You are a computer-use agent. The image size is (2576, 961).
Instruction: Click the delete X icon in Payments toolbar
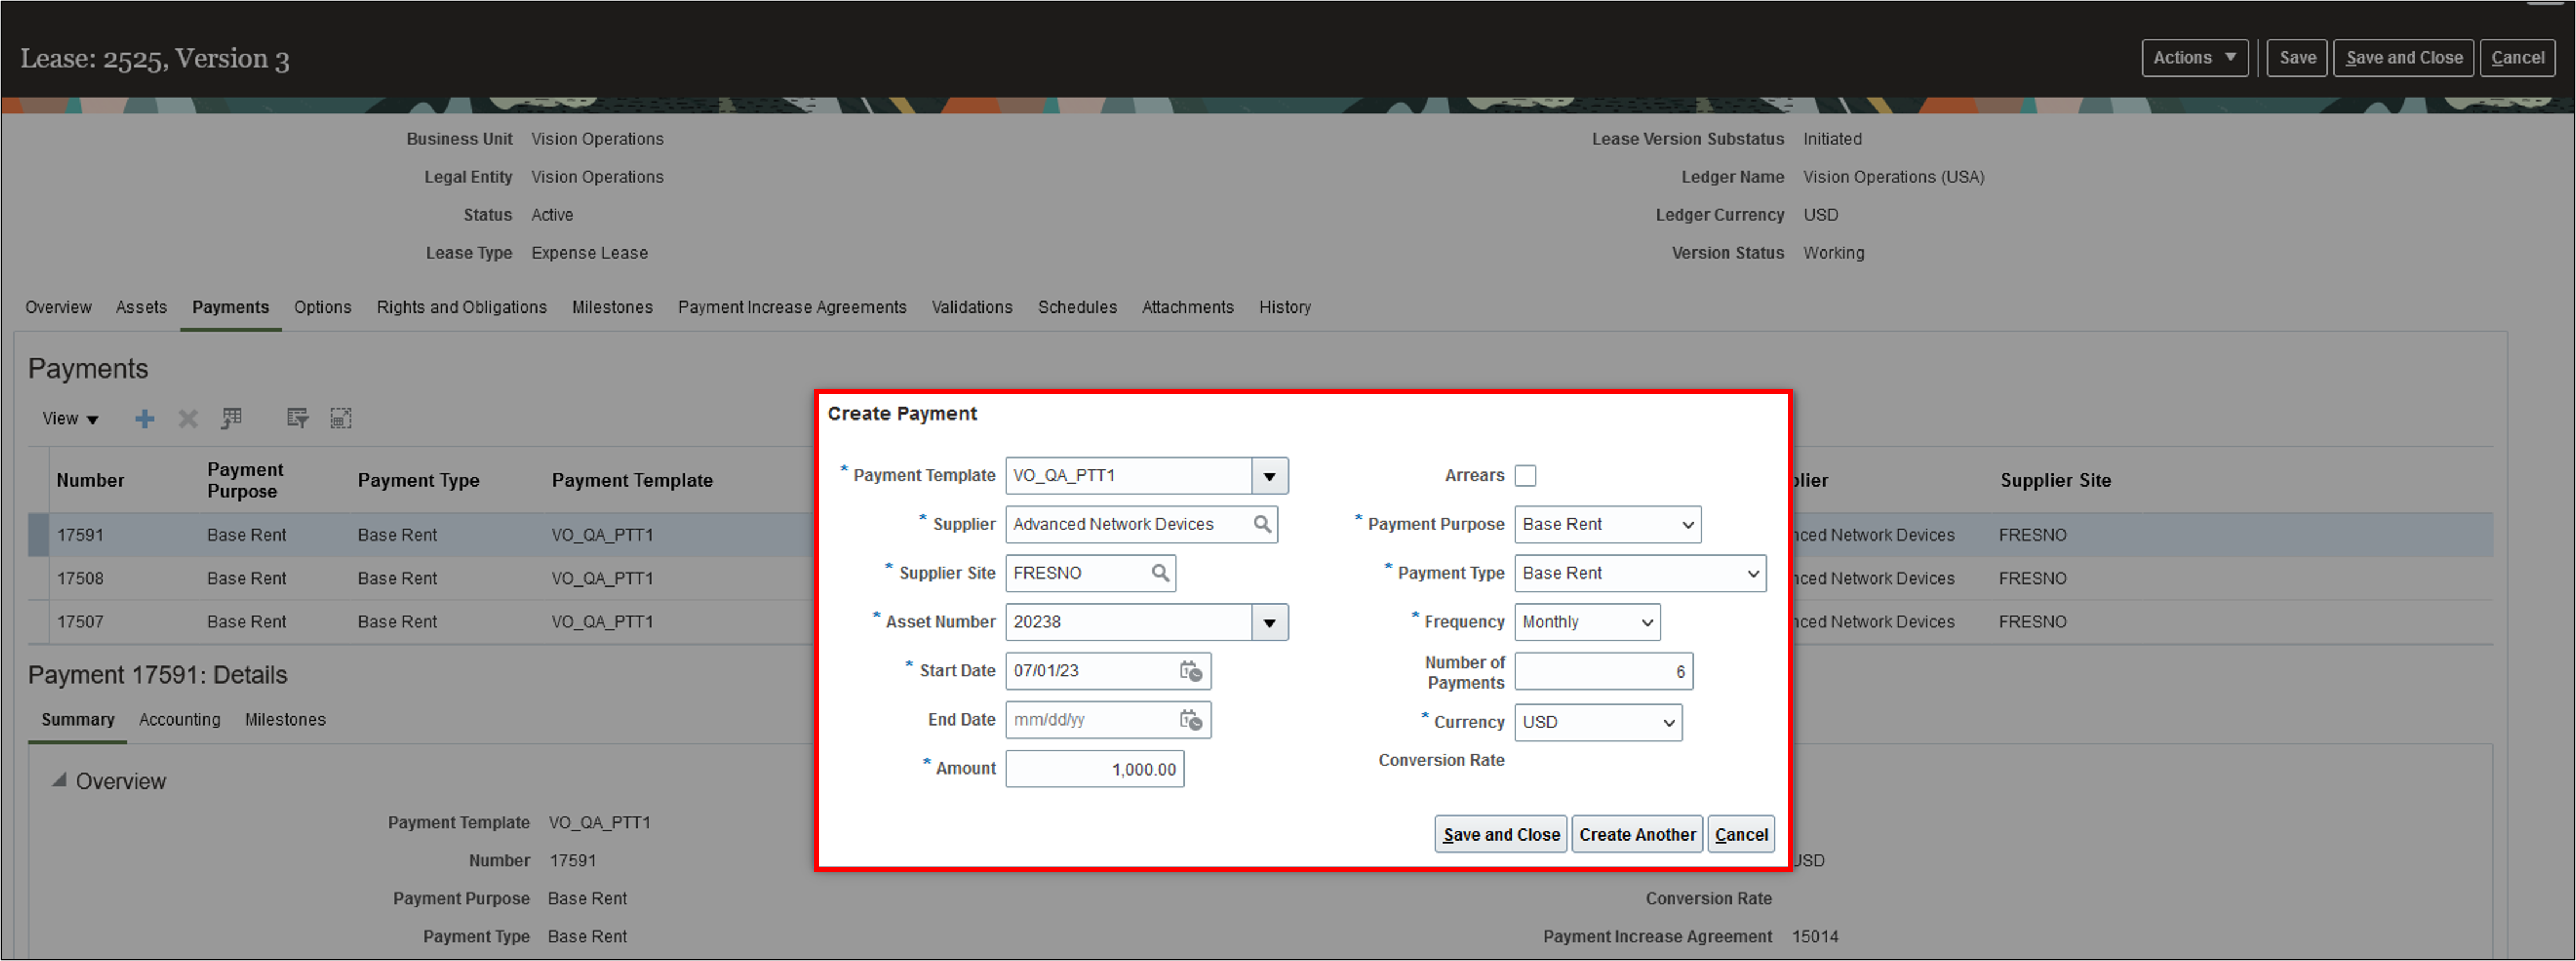(x=188, y=419)
